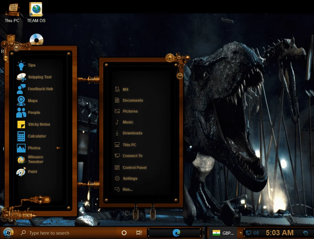Image resolution: width=314 pixels, height=239 pixels.
Task: Open the Tips app lightbulb icon
Action: (21, 65)
